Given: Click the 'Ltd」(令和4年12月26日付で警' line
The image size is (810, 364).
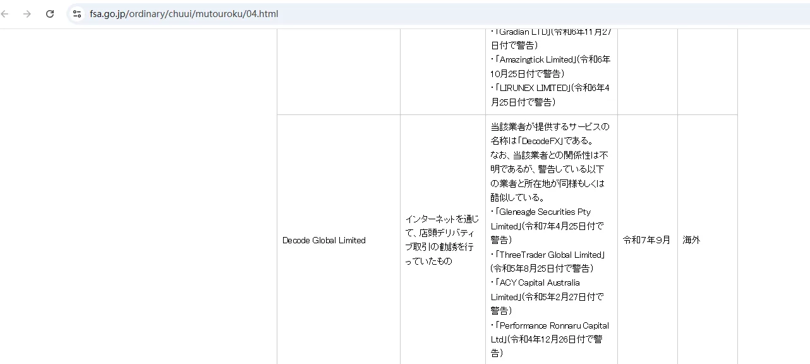Looking at the screenshot, I should coord(547,339).
